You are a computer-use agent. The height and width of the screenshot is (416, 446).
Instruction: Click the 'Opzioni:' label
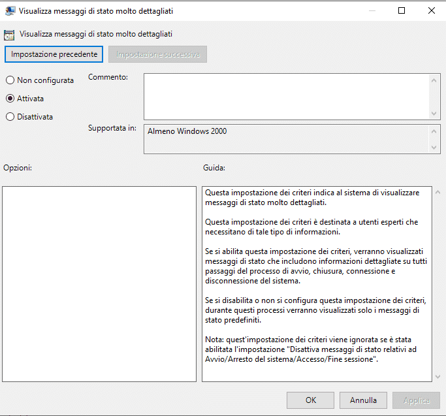[18, 168]
